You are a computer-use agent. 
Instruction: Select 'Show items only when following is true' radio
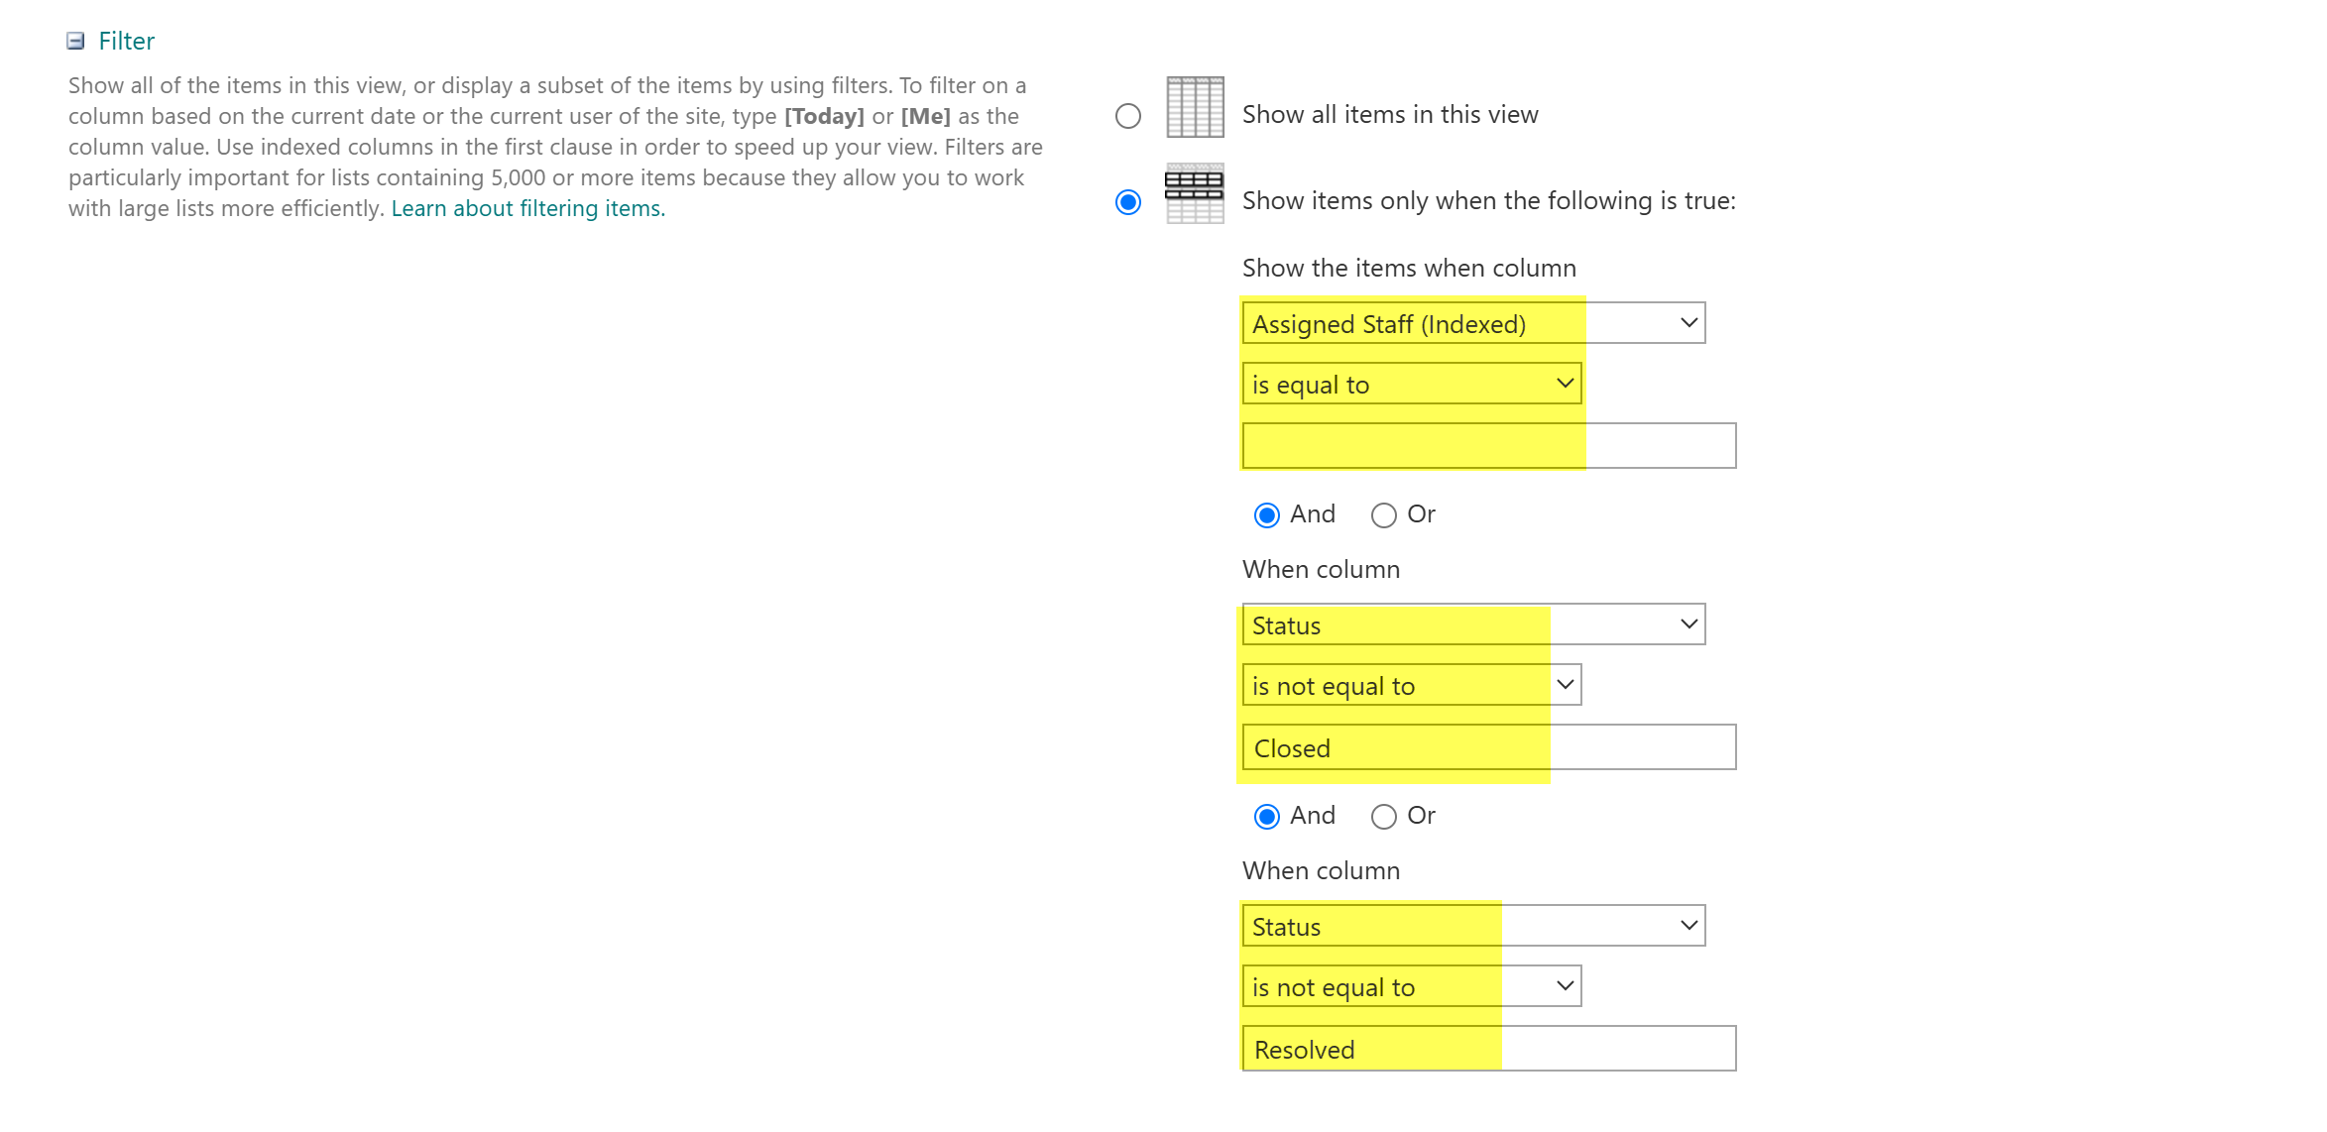pyautogui.click(x=1127, y=202)
